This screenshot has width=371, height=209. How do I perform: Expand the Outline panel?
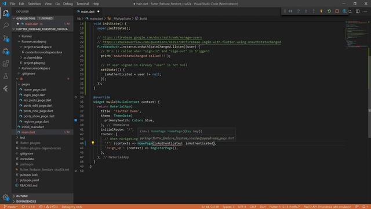coord(42,196)
